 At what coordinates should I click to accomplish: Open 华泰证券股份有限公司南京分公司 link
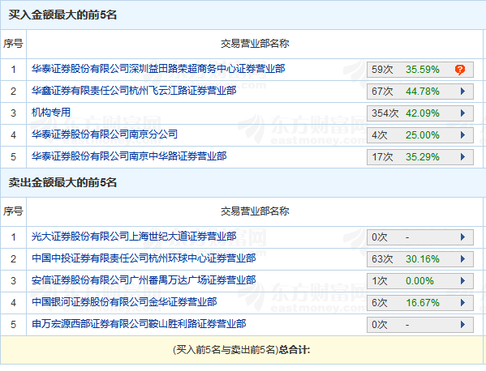pyautogui.click(x=105, y=134)
